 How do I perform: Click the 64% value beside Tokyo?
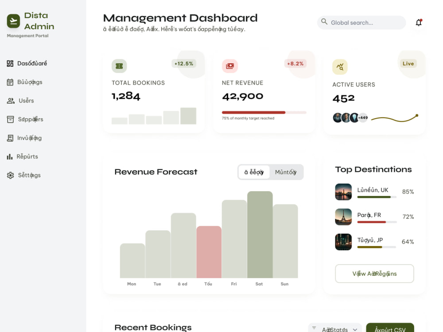coord(408,242)
